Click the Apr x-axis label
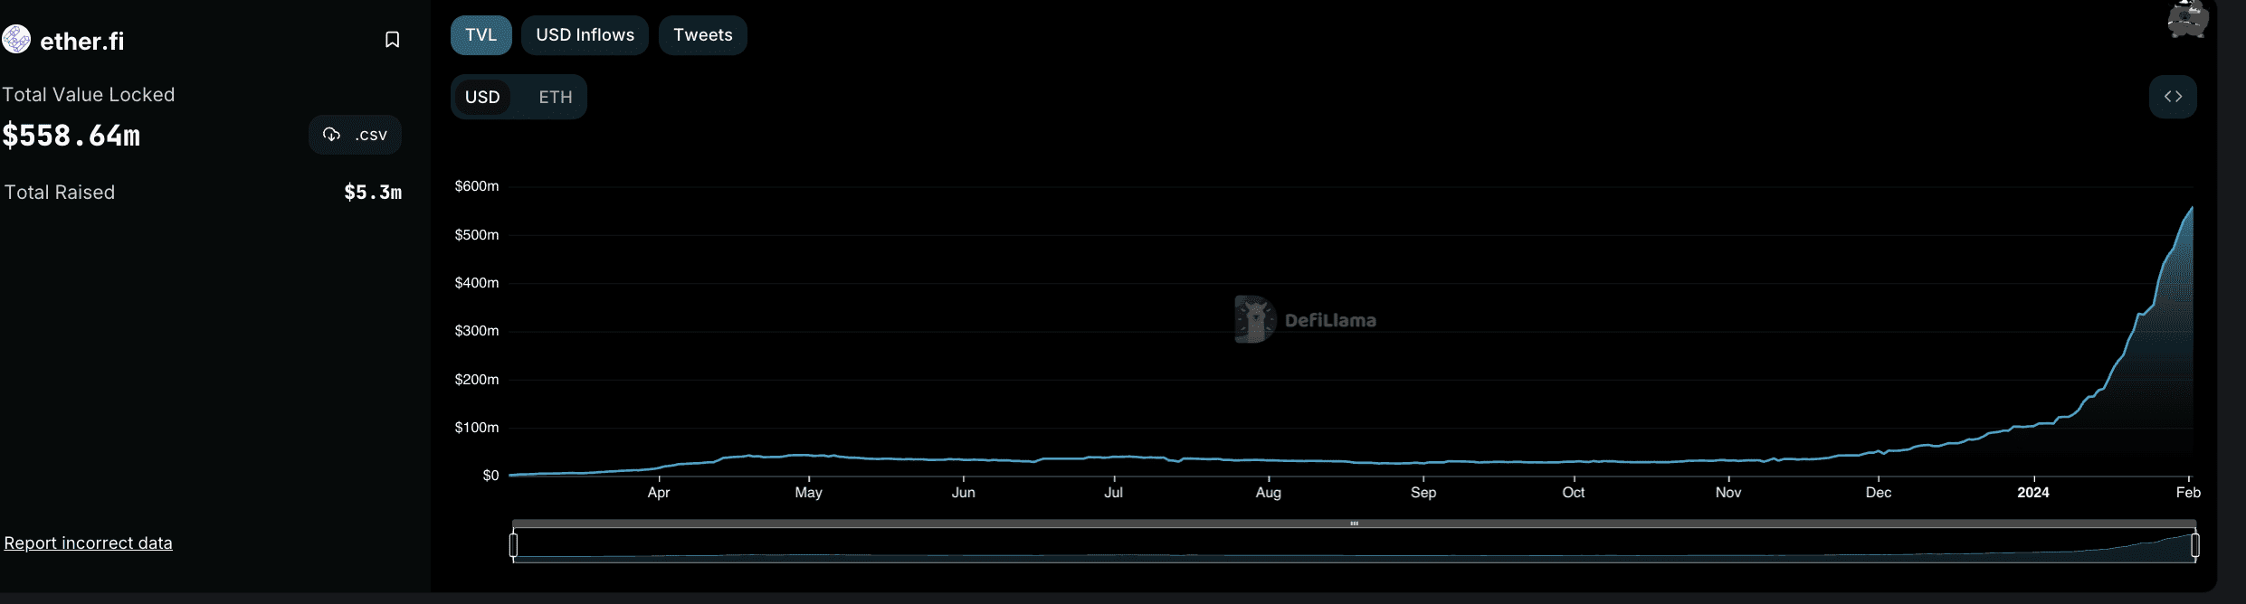 [659, 493]
